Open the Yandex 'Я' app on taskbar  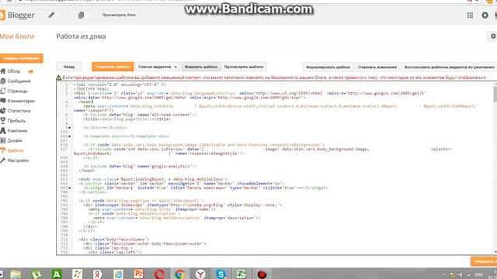pyautogui.click(x=97, y=274)
